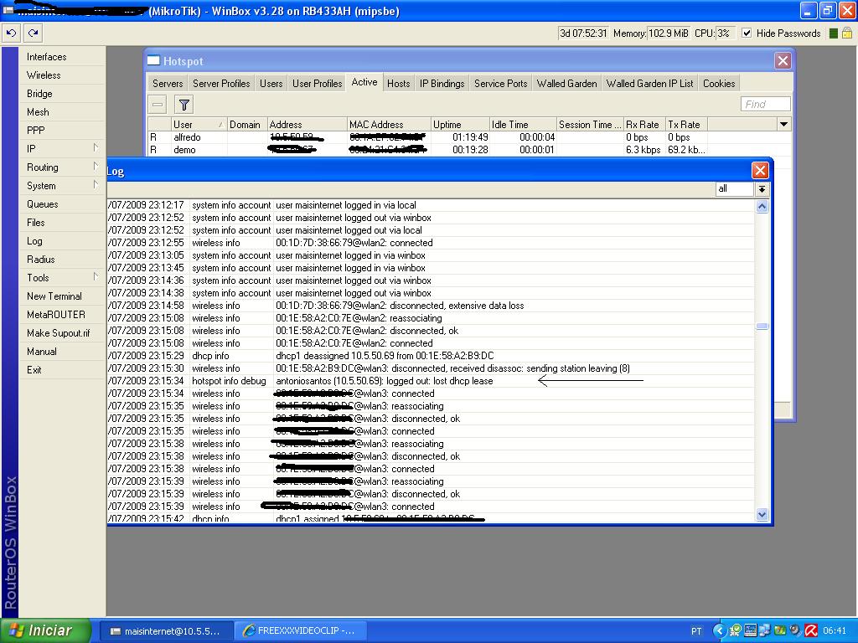
Task: Open the Mesh menu item
Action: tap(38, 112)
